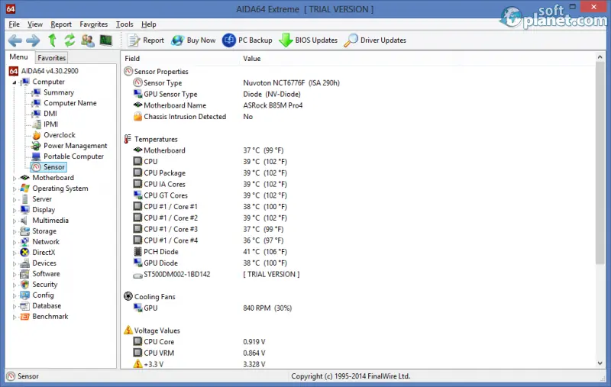Expand the Server tree node
Screen dimensions: 611x387
(15, 200)
